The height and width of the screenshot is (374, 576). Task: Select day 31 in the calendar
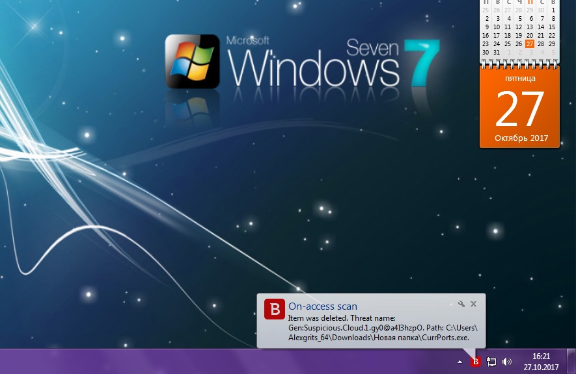[497, 53]
